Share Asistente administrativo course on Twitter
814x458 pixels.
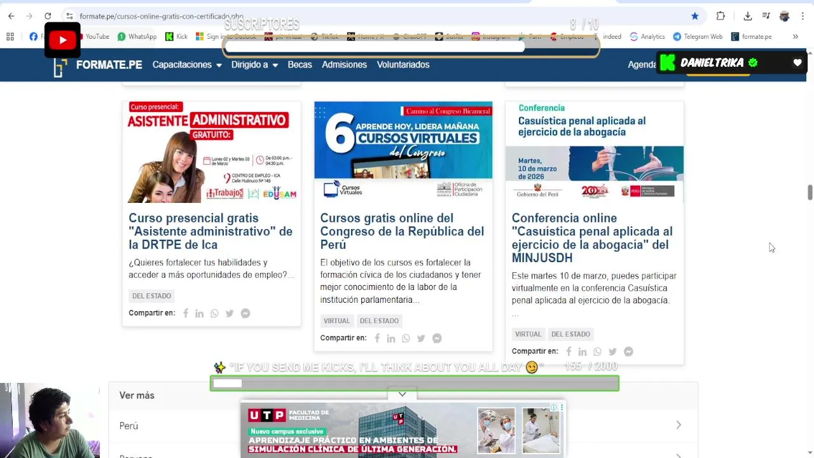(230, 314)
